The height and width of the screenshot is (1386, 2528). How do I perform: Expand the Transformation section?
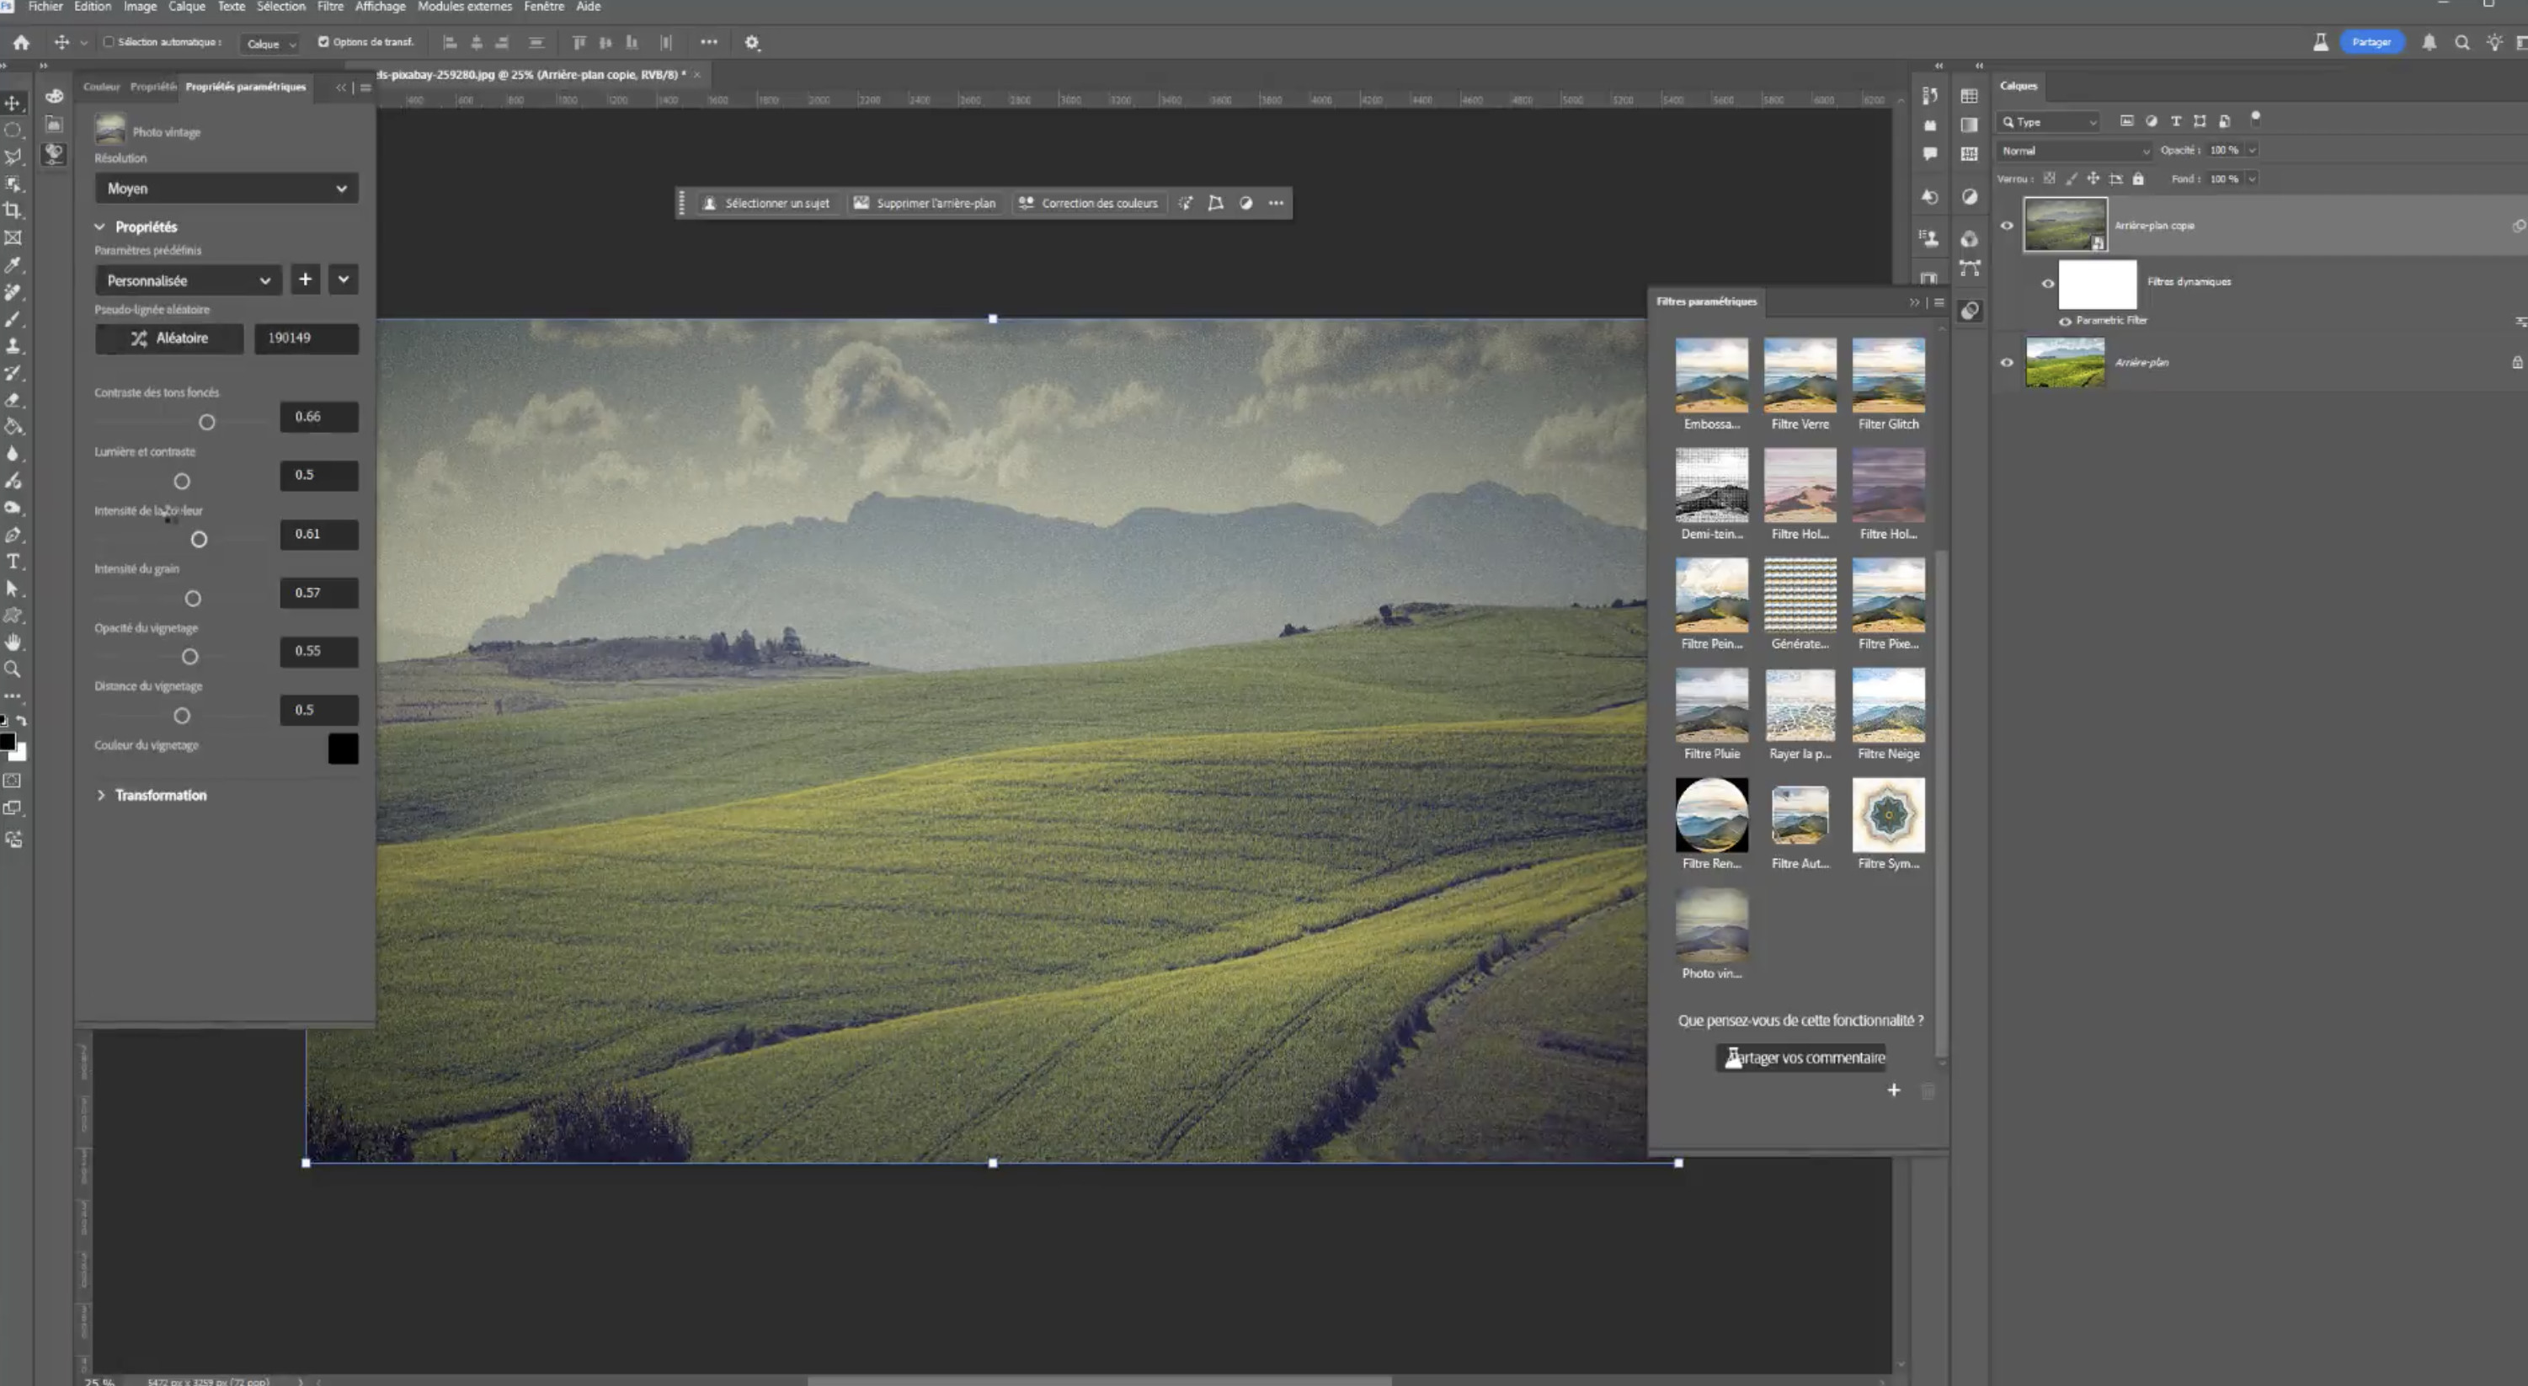click(x=100, y=795)
